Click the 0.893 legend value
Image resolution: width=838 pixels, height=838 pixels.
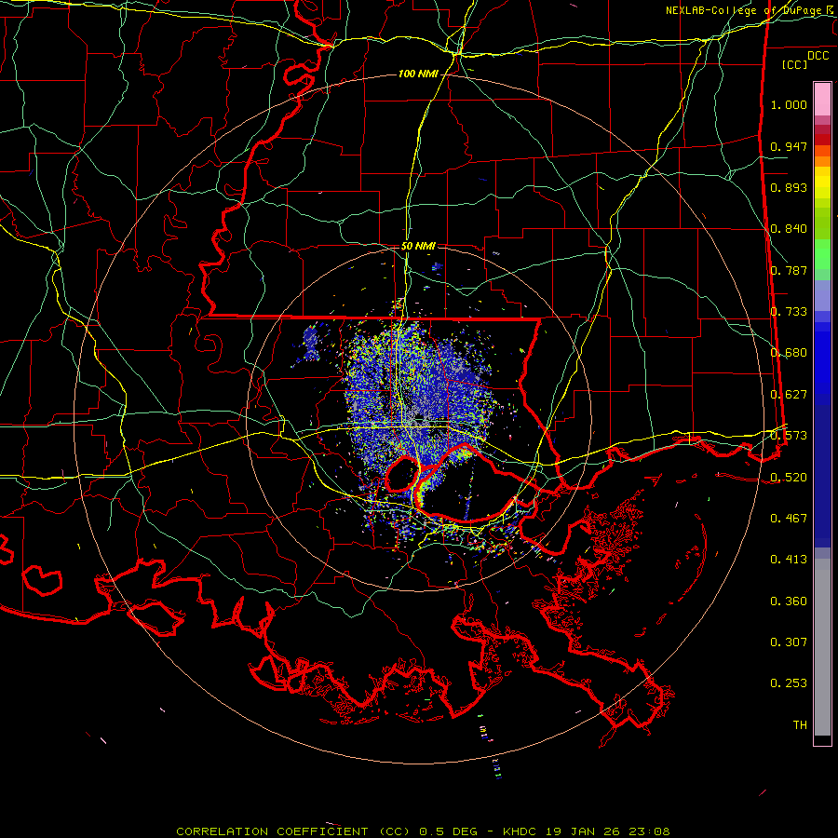coord(789,187)
